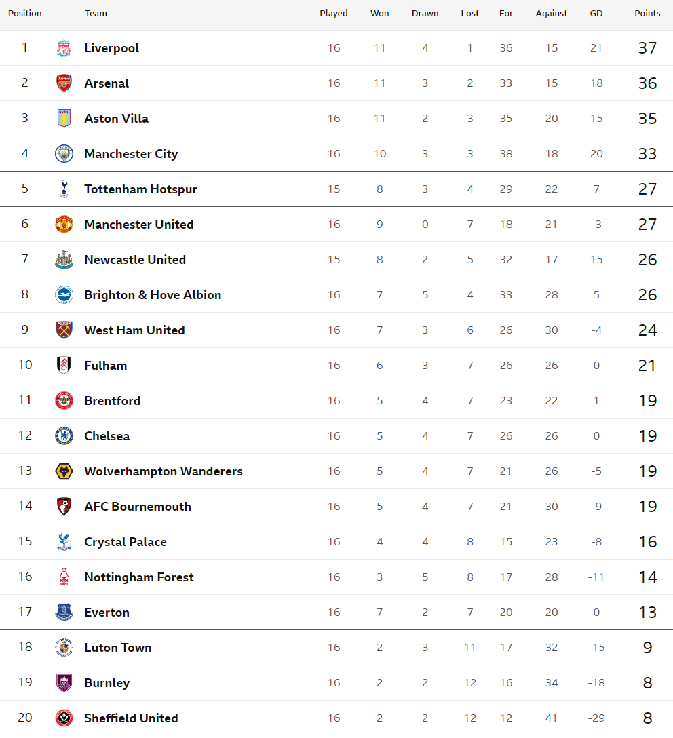Click the Liverpool club crest
Viewport: 673px width, 738px height.
64,48
